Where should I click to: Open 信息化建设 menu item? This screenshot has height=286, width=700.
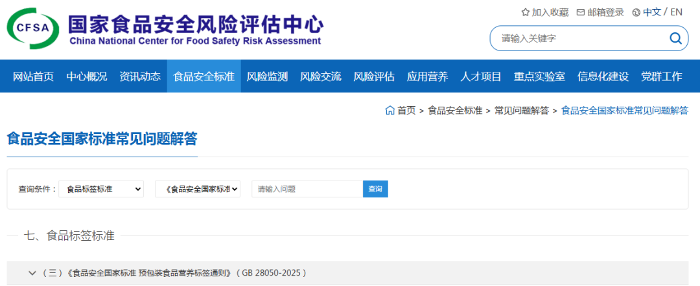[603, 76]
